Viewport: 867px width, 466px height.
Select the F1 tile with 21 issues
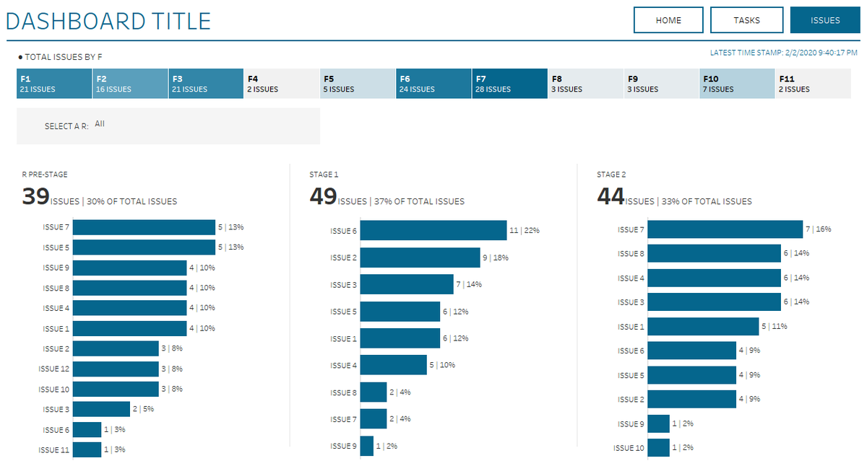point(54,84)
